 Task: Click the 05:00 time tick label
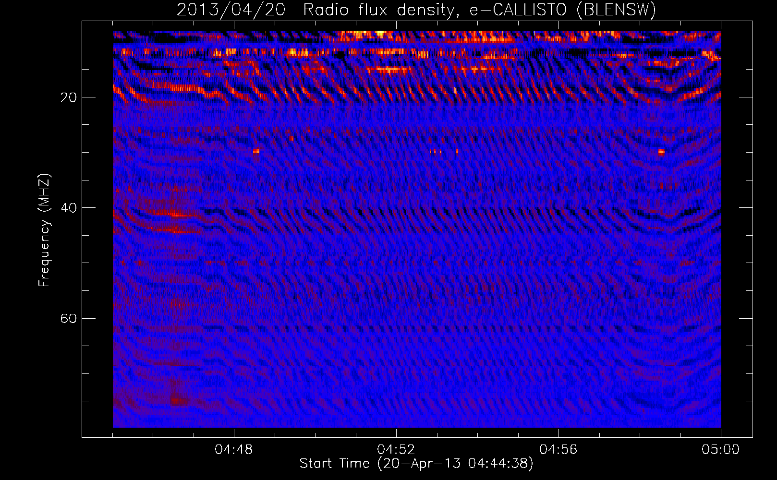coord(721,450)
